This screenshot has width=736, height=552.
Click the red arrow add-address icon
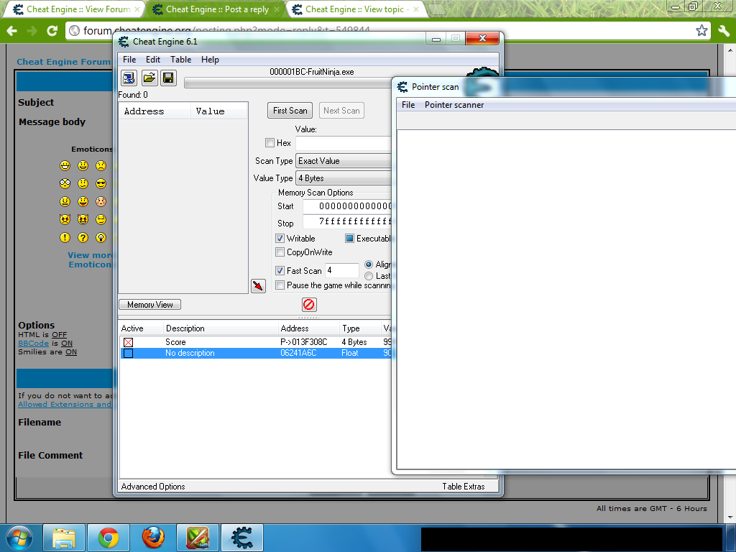pos(258,285)
